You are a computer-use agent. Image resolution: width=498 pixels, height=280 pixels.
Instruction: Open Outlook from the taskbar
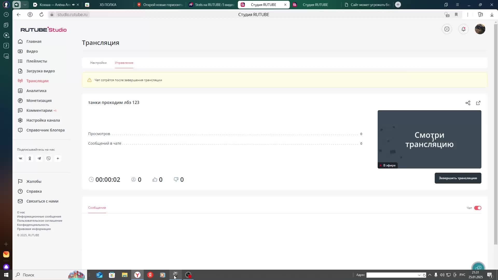point(99,275)
